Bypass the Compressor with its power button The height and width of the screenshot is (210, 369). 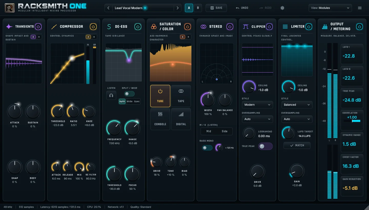[x=93, y=26]
